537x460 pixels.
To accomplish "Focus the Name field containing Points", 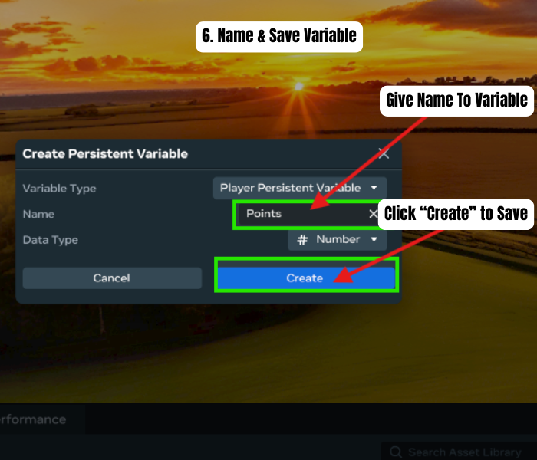I will pyautogui.click(x=308, y=214).
